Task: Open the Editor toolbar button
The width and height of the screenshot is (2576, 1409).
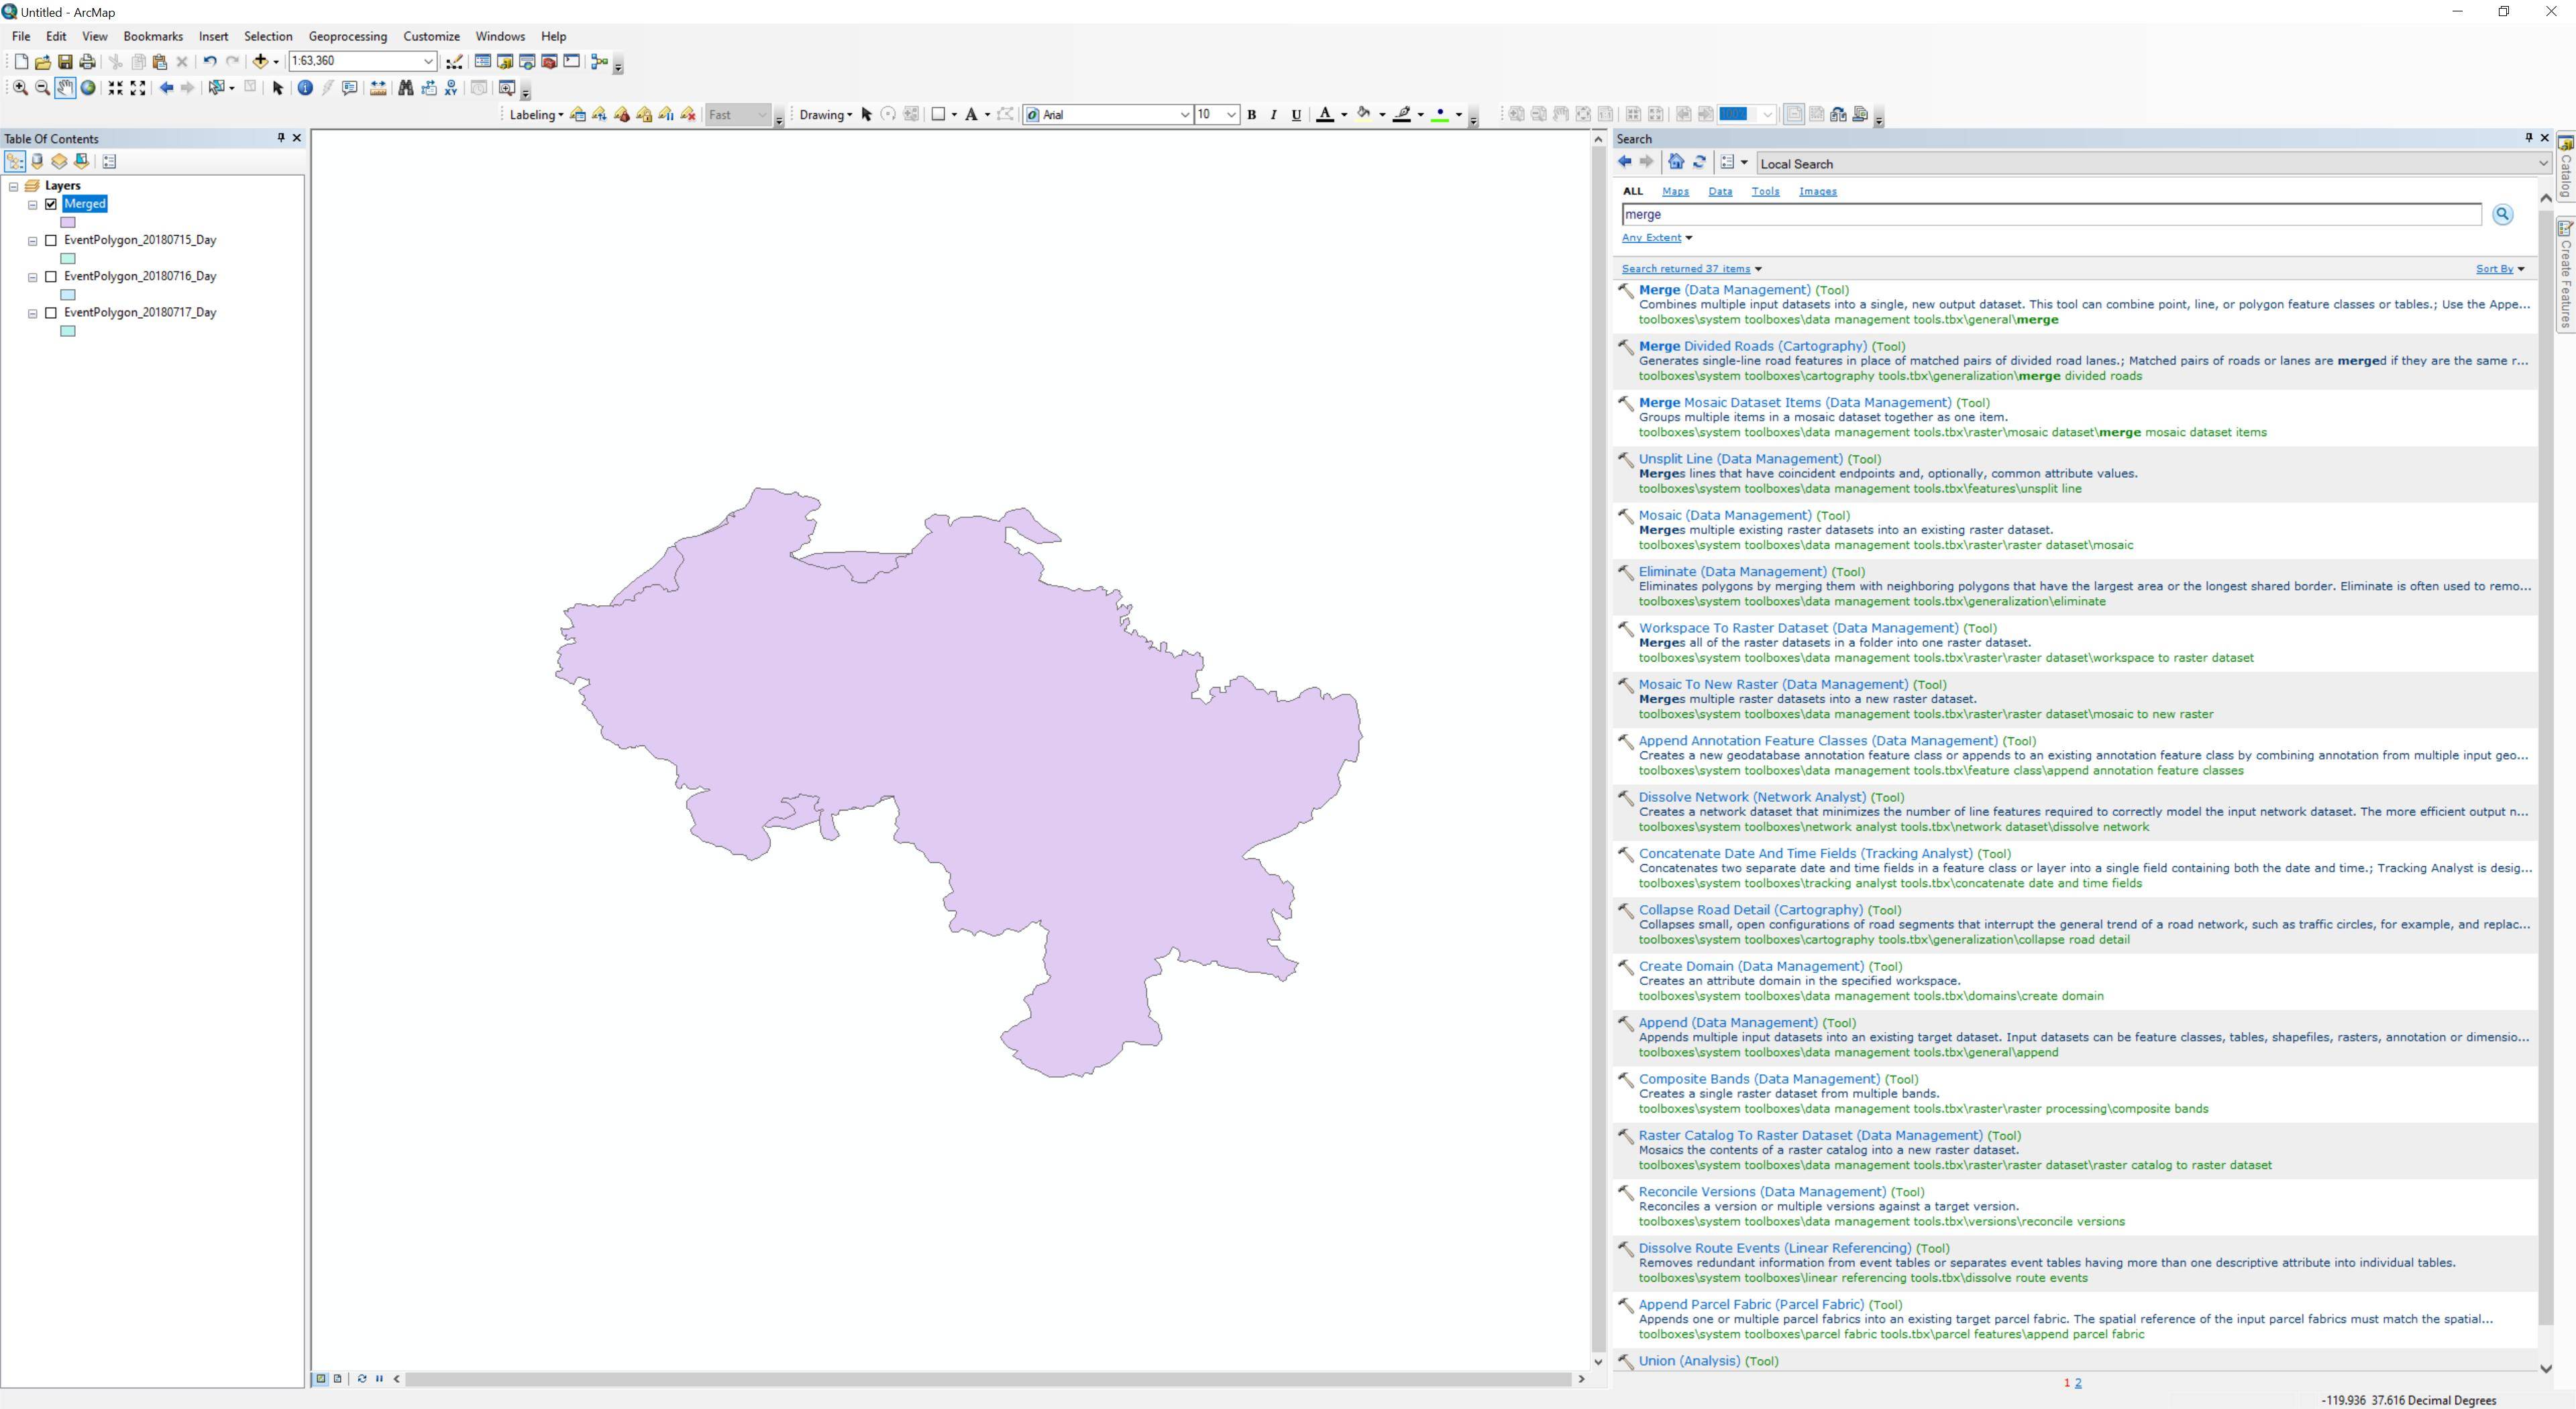Action: click(454, 61)
